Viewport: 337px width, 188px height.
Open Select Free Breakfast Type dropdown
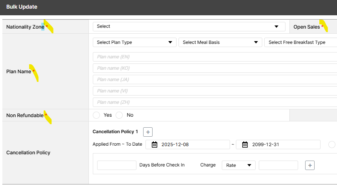(x=300, y=42)
